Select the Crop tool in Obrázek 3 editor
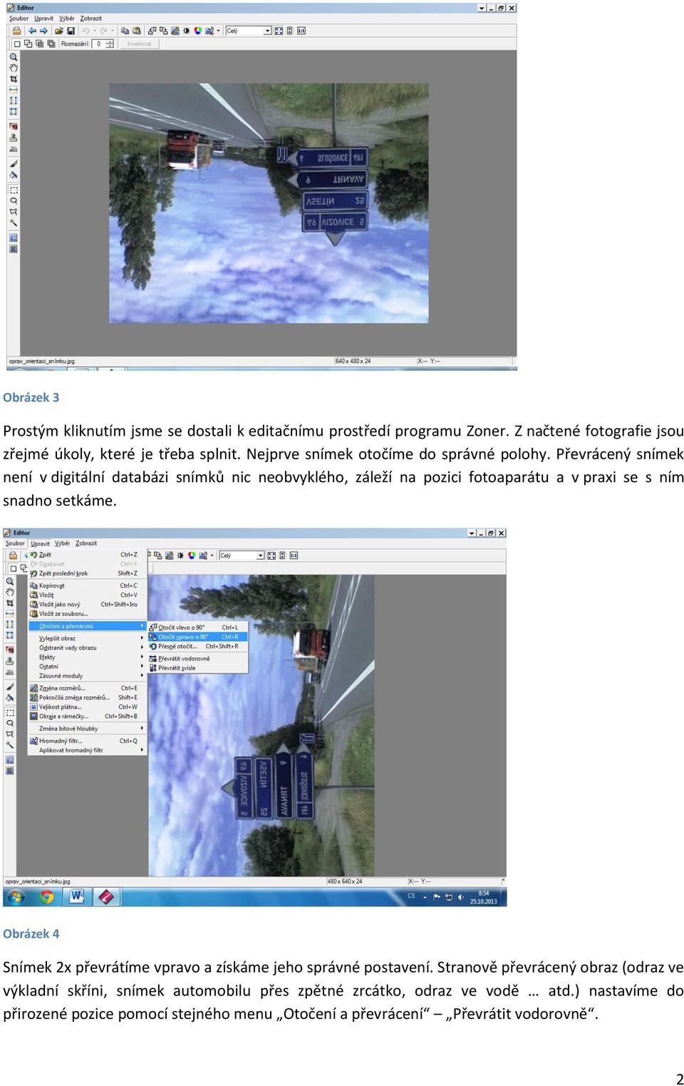Viewport: 684px width, 1086px height. point(14,79)
